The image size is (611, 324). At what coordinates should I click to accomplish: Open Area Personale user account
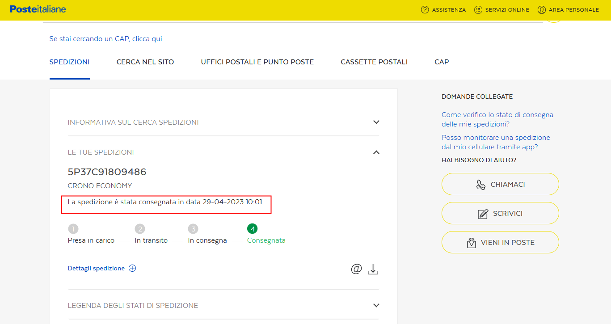(542, 10)
